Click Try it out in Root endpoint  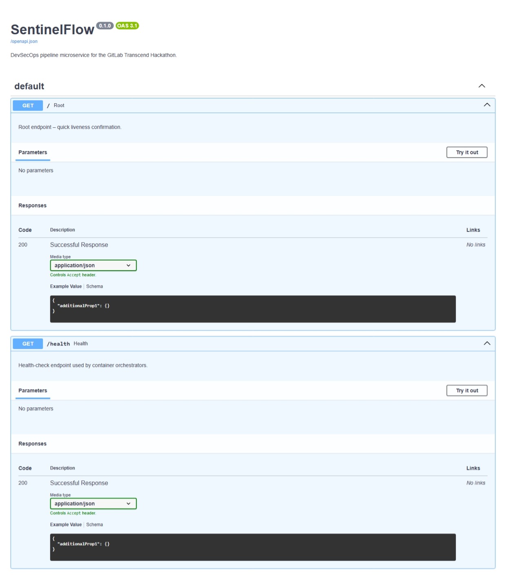467,152
